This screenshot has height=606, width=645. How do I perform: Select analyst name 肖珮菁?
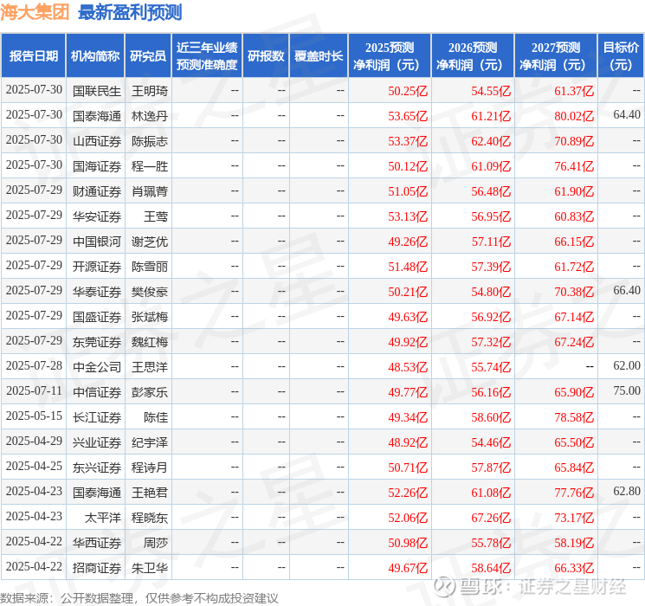(x=150, y=191)
